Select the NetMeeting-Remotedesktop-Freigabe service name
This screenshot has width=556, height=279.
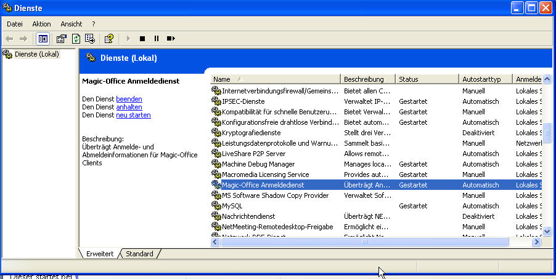[x=277, y=227]
